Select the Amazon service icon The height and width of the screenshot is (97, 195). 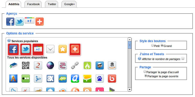click(x=112, y=65)
